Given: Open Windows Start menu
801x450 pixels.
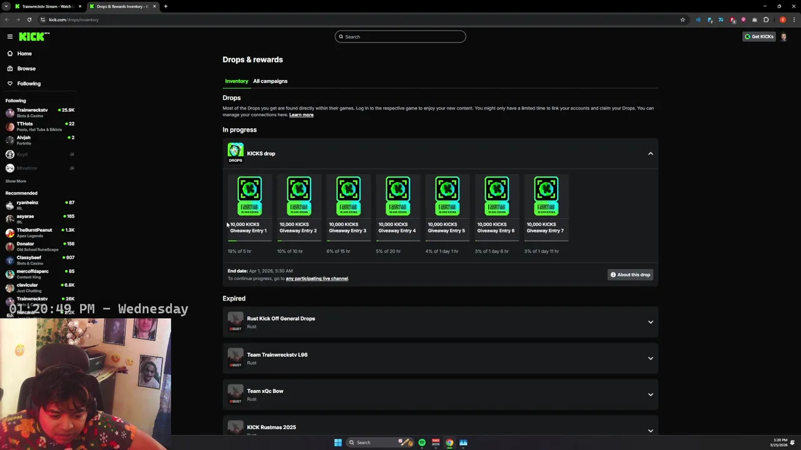Looking at the screenshot, I should tap(338, 442).
